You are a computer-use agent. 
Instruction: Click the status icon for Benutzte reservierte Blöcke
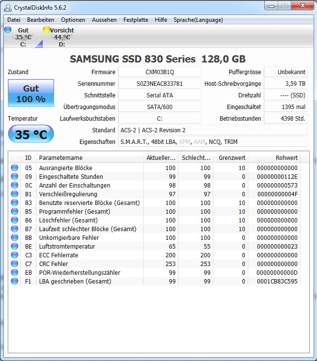click(x=15, y=203)
